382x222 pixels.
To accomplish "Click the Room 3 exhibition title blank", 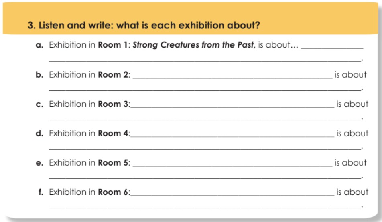I will click(232, 105).
